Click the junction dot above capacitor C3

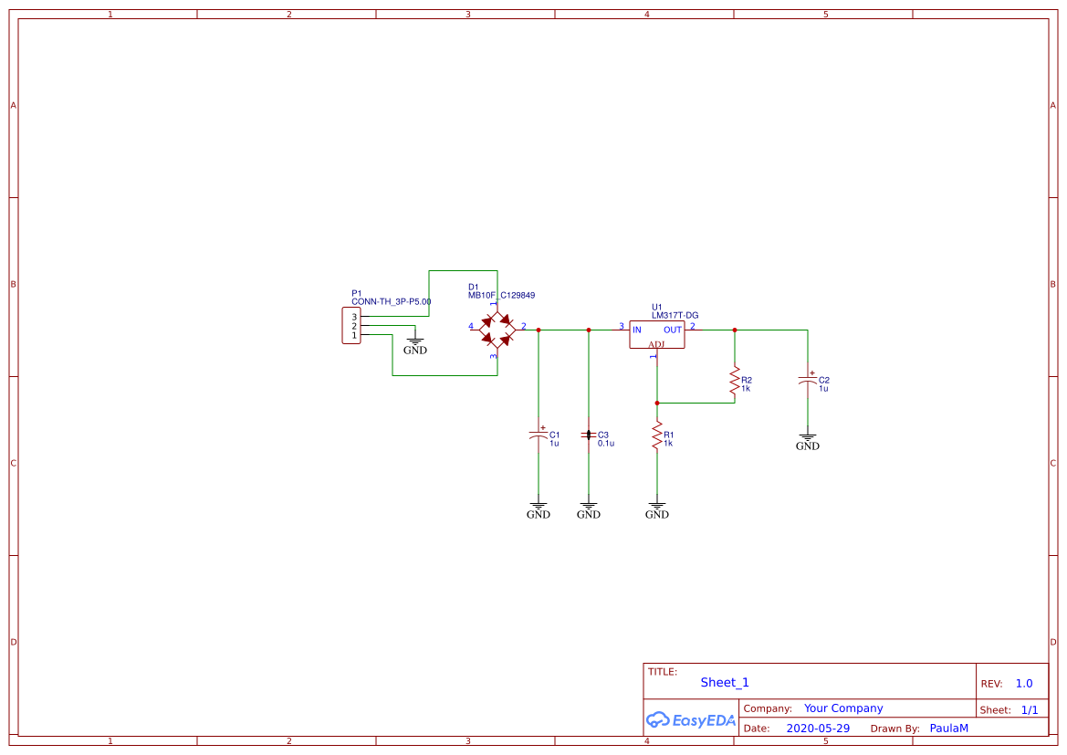[589, 330]
